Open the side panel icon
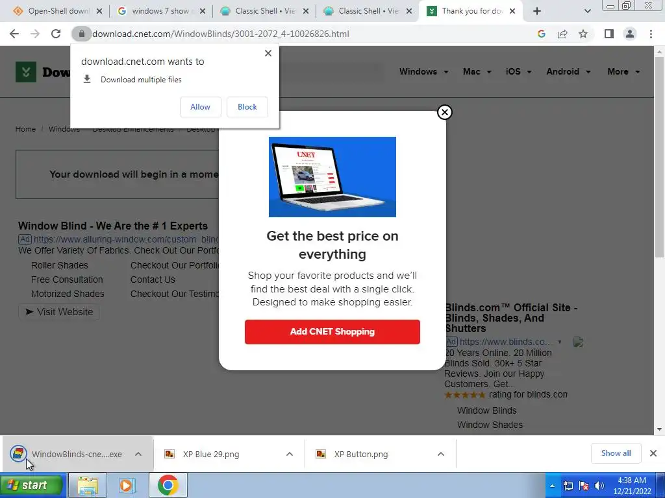The width and height of the screenshot is (665, 498). 609,34
